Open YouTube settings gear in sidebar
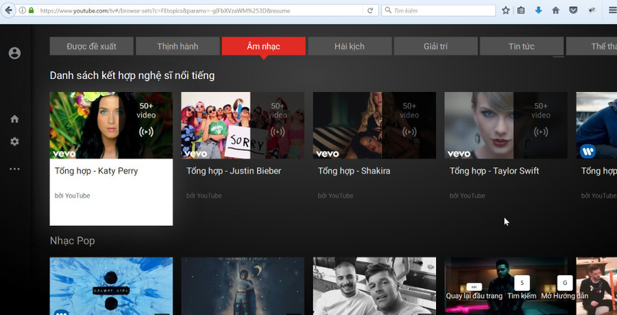 (14, 142)
